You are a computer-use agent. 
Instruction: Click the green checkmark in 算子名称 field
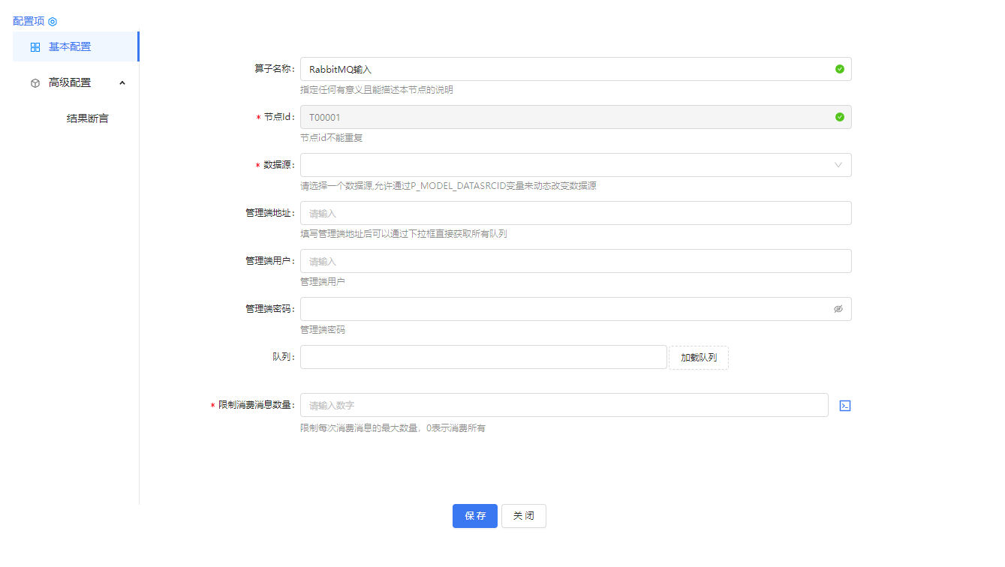839,69
